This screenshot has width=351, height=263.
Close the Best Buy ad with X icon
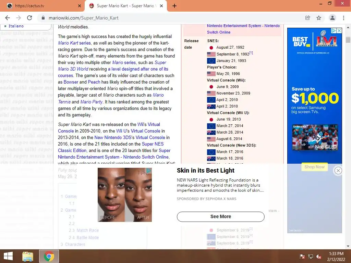pyautogui.click(x=339, y=30)
